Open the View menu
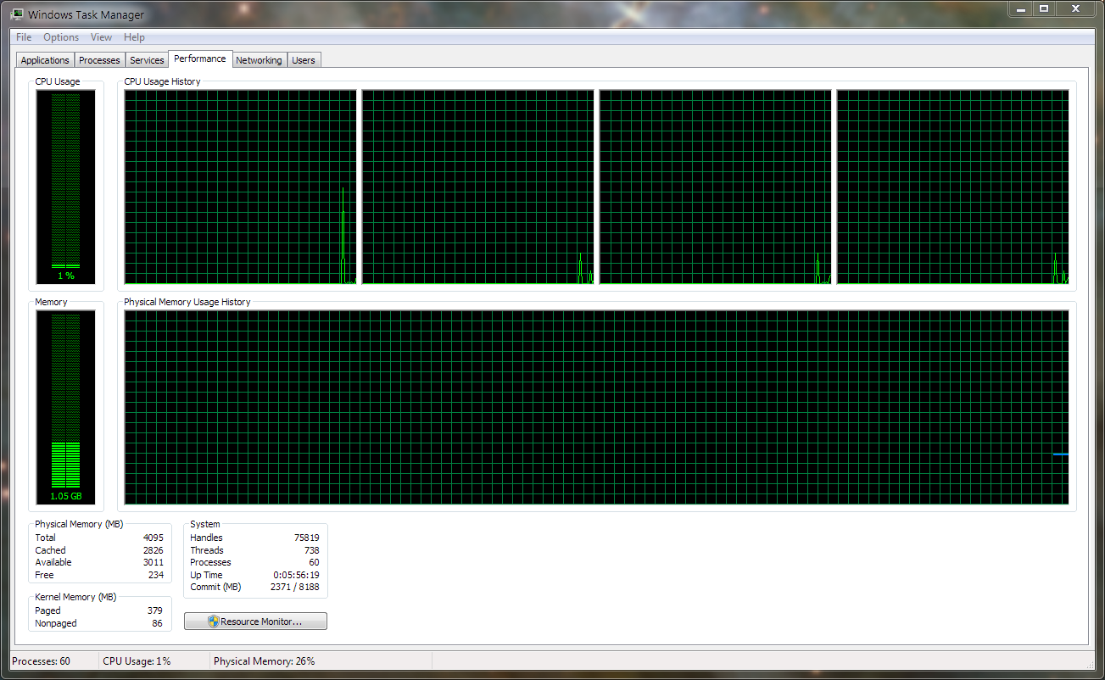Viewport: 1105px width, 680px height. click(x=101, y=37)
